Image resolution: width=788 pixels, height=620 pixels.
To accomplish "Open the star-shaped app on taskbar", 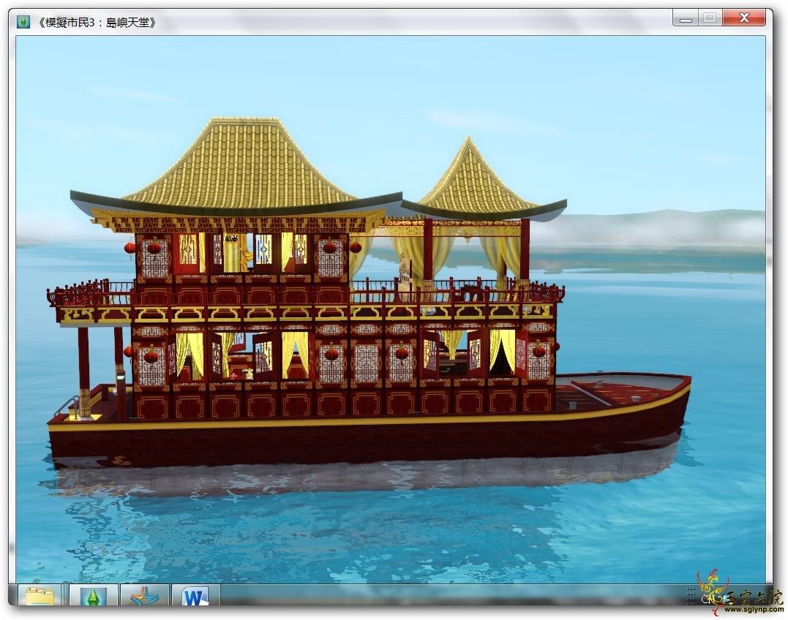I will (145, 596).
